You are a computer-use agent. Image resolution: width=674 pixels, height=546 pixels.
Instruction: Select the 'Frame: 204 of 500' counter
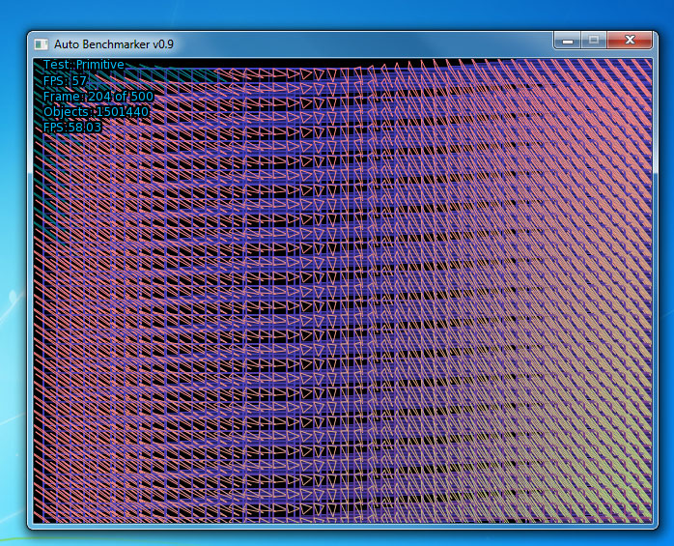[98, 96]
